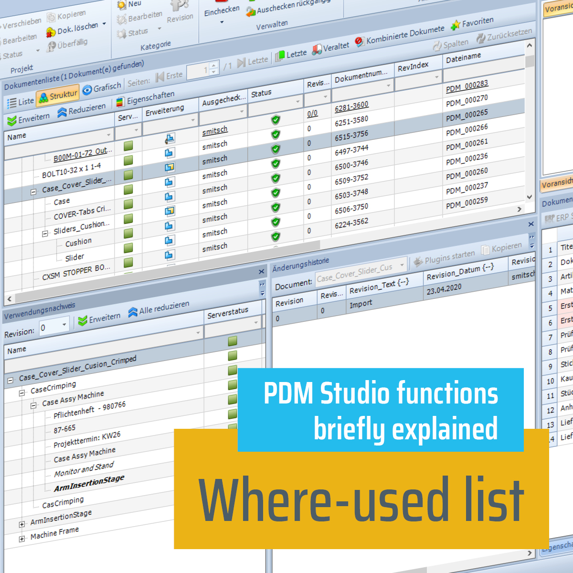Viewport: 573px width, 573px height.
Task: Open filter dropdown under Dokumentnum... column
Action: pyautogui.click(x=389, y=85)
